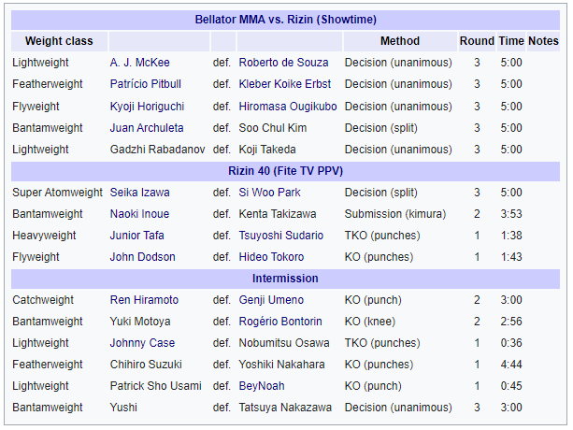
Task: Open the Johnny Case link
Action: [142, 343]
